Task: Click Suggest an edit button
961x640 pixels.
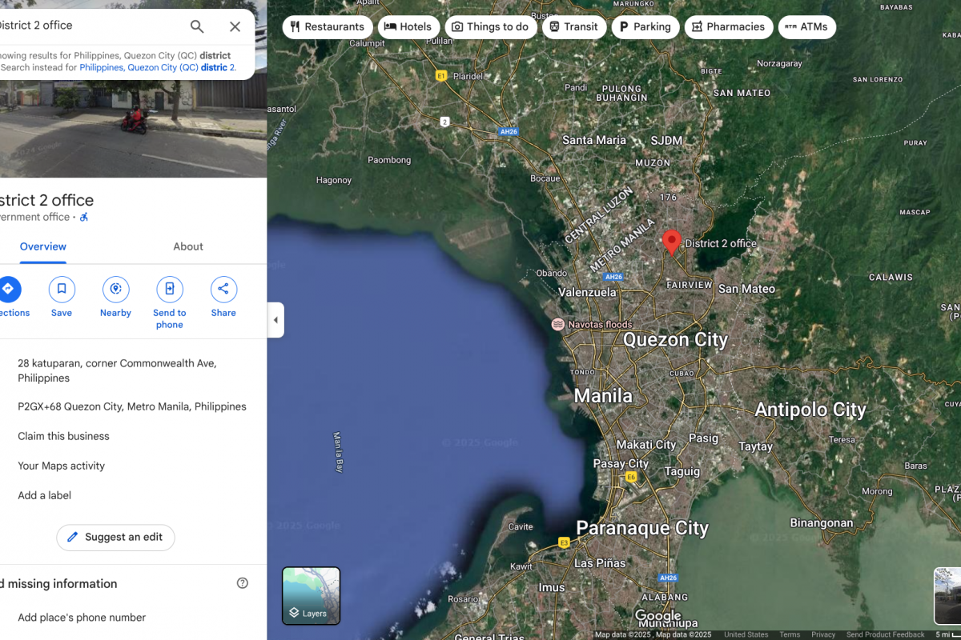Action: 115,537
